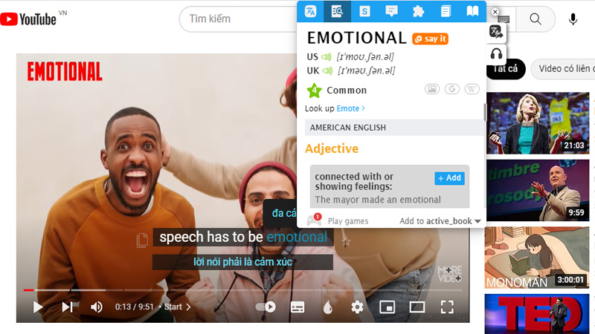The height and width of the screenshot is (334, 595).
Task: Open the open-book icon tab
Action: coord(472,11)
